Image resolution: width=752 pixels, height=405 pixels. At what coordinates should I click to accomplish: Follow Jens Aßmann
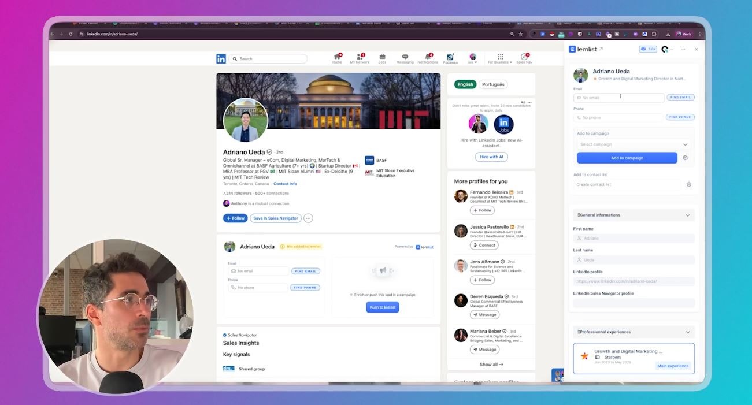pyautogui.click(x=483, y=280)
